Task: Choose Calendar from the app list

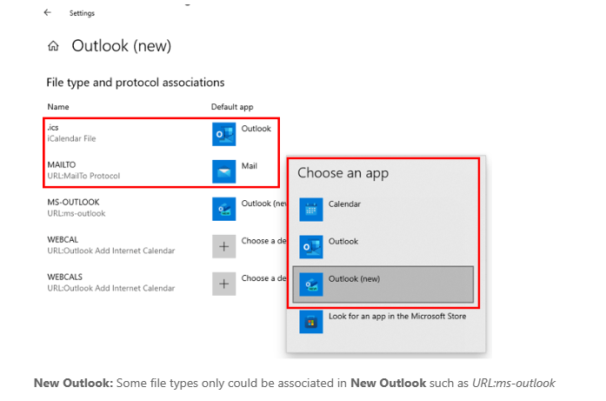Action: tap(344, 204)
